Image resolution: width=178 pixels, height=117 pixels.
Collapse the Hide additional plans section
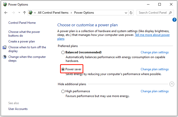click(172, 84)
